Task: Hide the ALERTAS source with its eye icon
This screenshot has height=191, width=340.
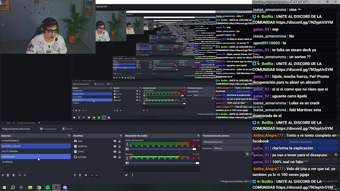Action: click(115, 146)
